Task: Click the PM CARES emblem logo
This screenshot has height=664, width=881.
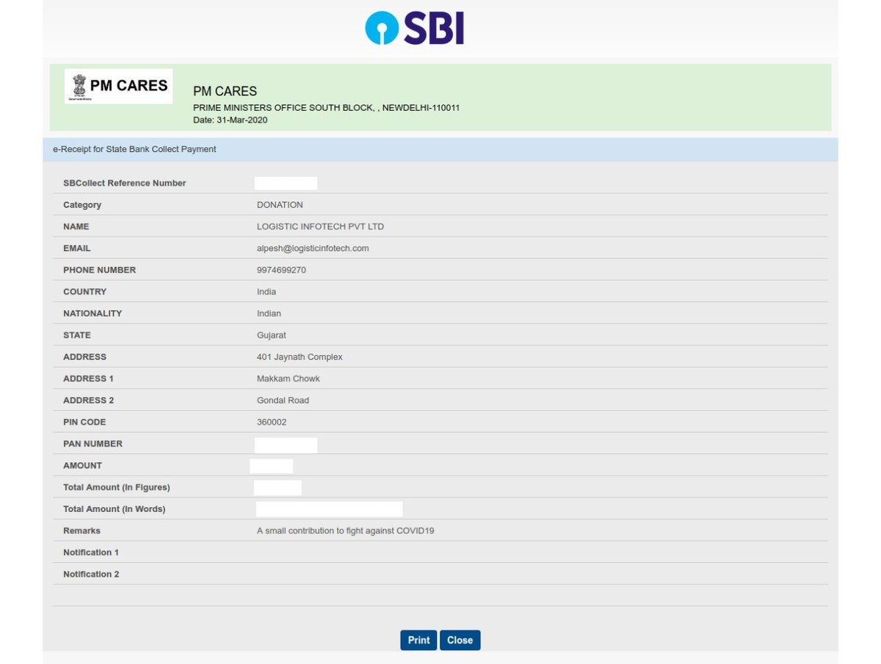Action: click(118, 86)
